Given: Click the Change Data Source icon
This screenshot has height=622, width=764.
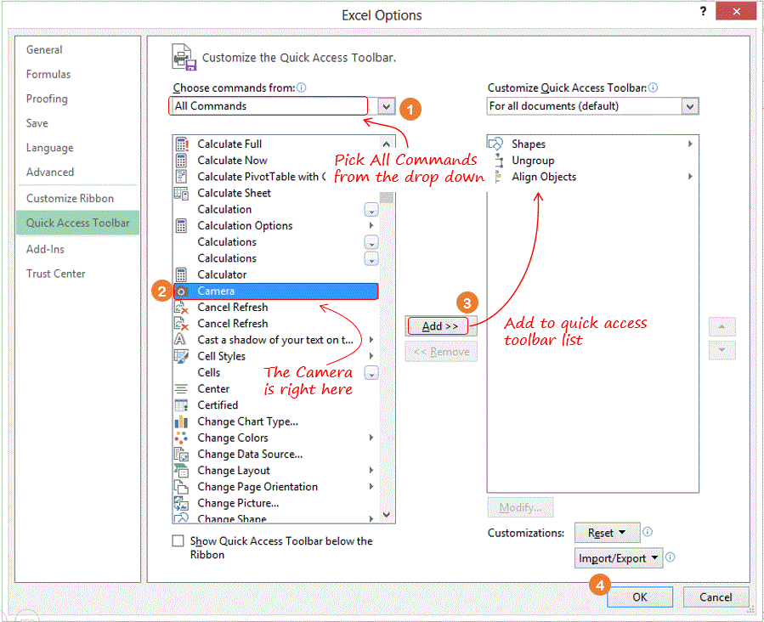Looking at the screenshot, I should tap(181, 455).
